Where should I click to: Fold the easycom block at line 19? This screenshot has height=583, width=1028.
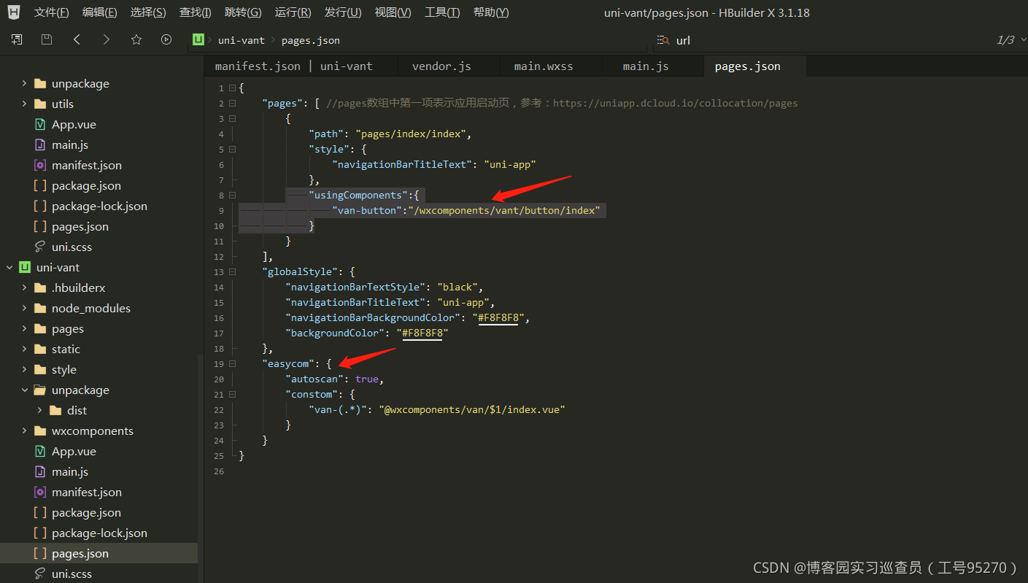pos(232,363)
